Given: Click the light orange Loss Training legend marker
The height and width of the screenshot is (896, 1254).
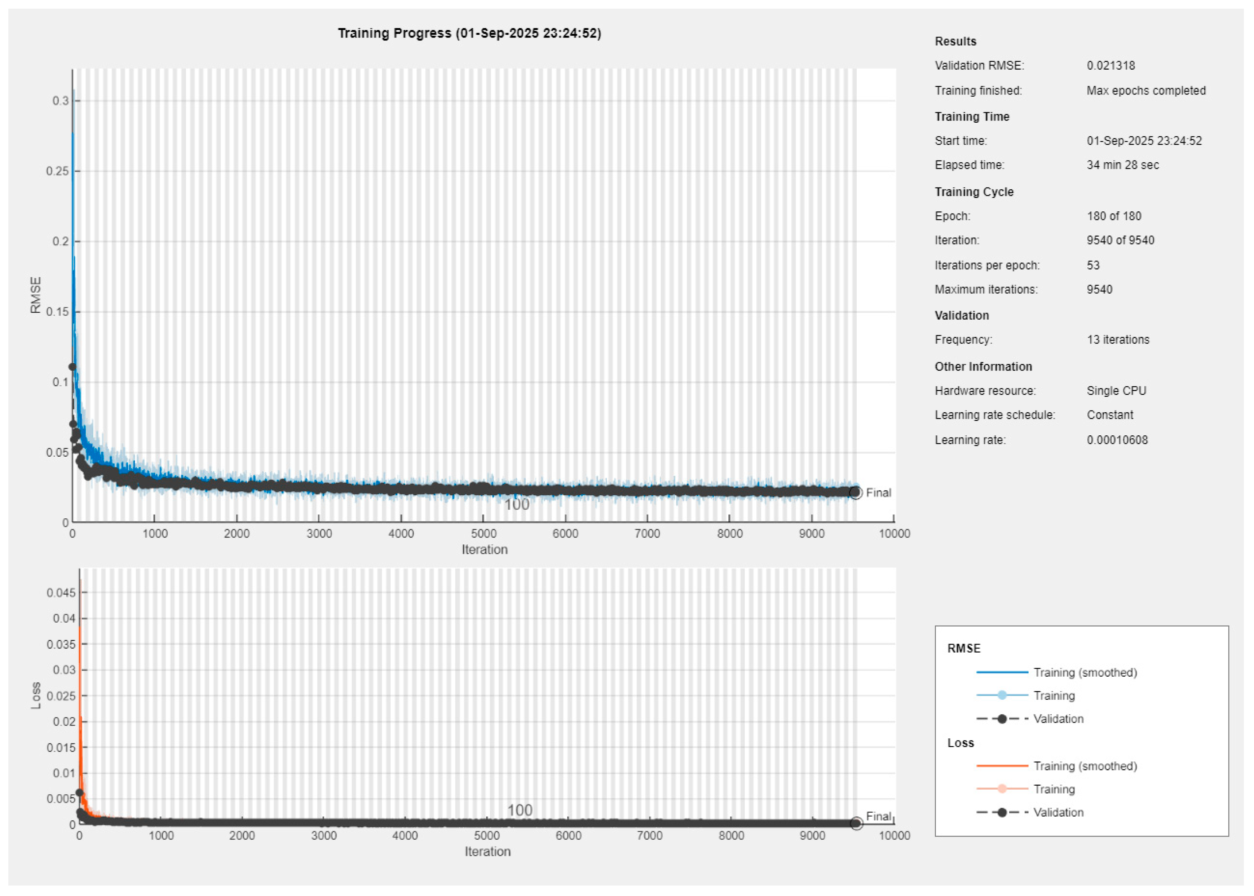Looking at the screenshot, I should click(x=1002, y=789).
